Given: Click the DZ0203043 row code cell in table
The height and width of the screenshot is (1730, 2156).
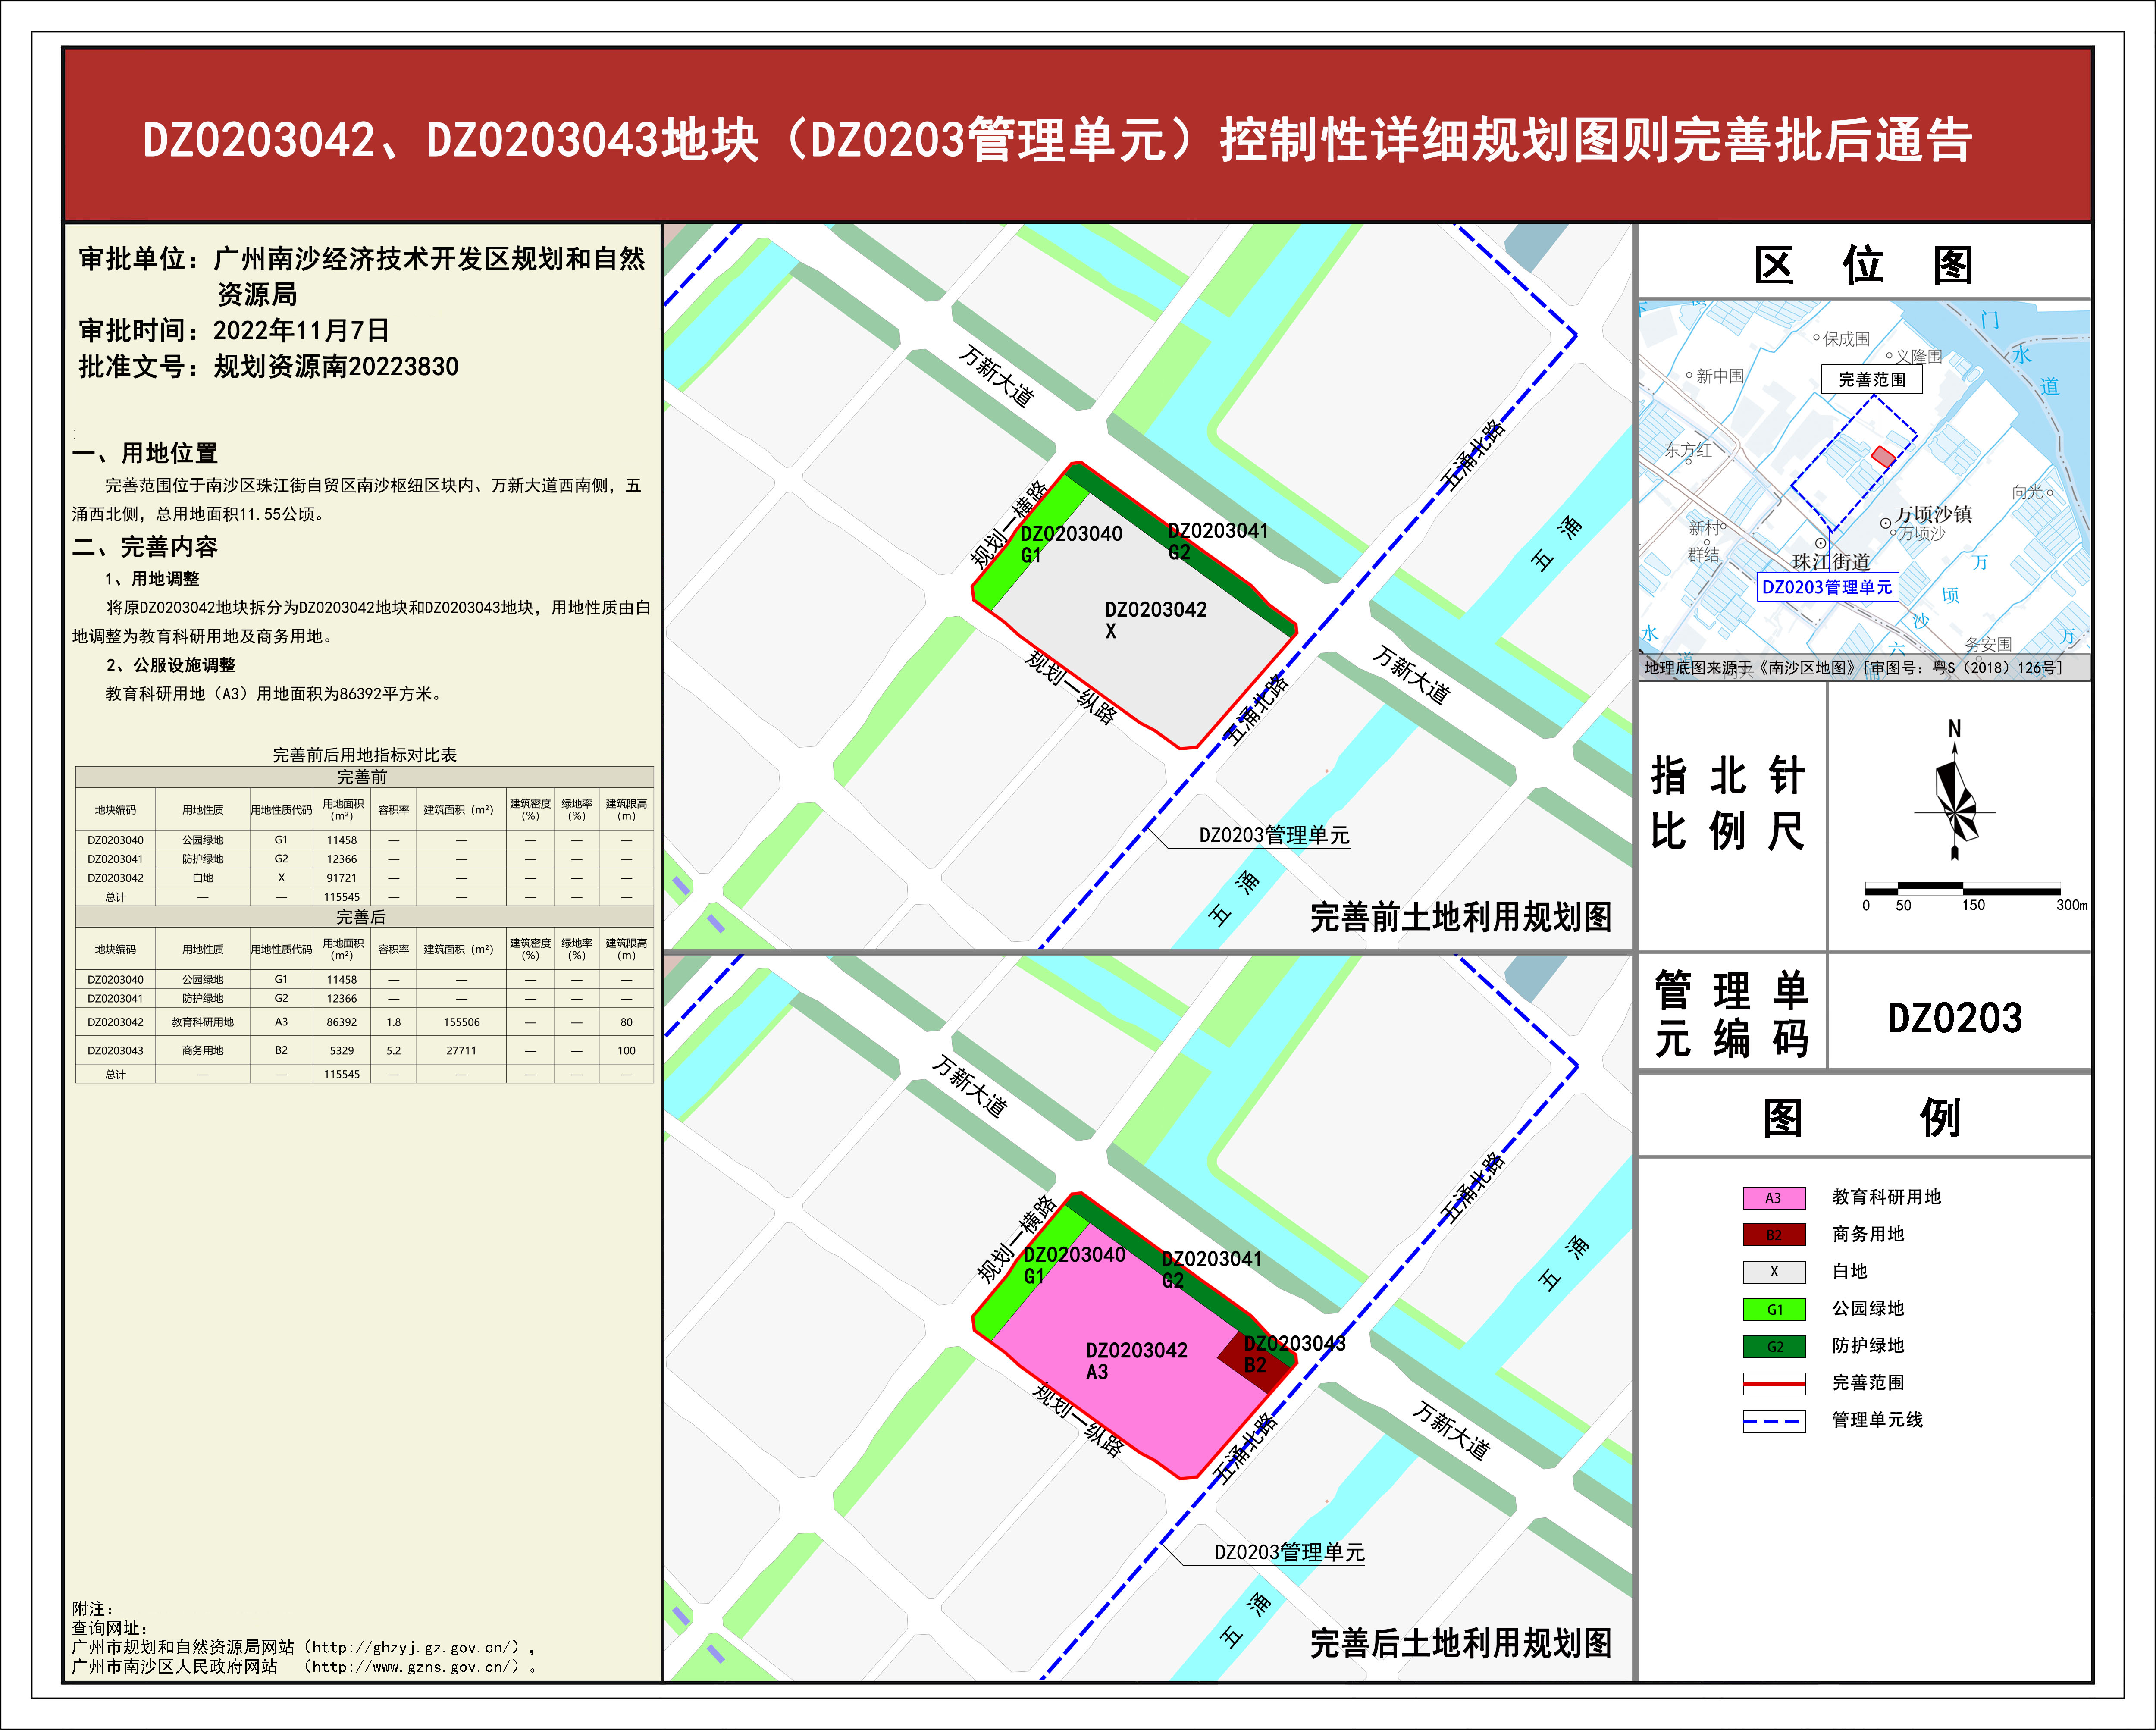Looking at the screenshot, I should coord(115,1051).
